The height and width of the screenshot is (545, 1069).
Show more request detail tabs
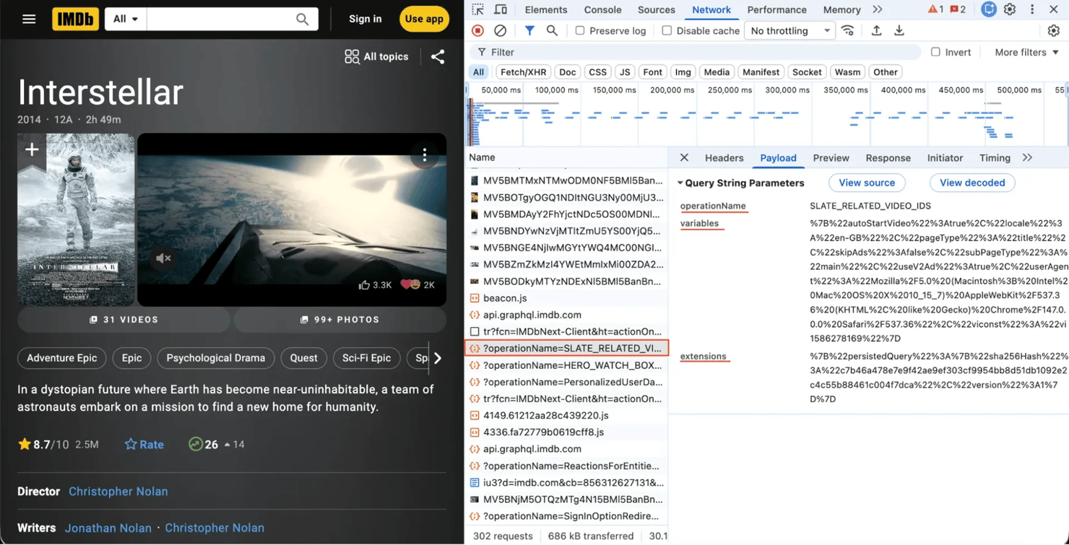tap(1027, 157)
